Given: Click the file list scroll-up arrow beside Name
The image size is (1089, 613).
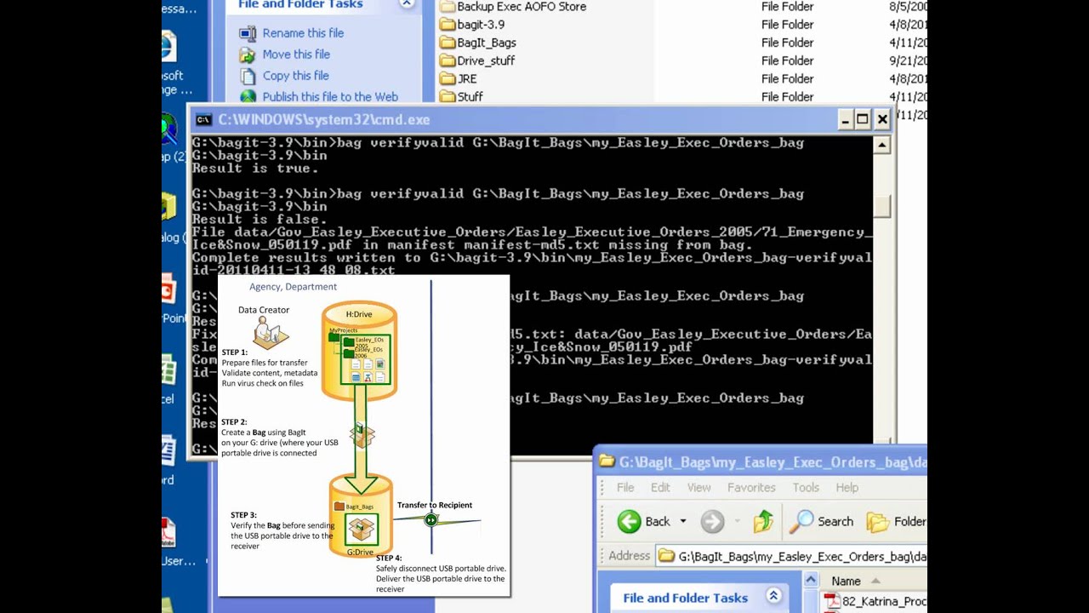Looking at the screenshot, I should tap(811, 581).
